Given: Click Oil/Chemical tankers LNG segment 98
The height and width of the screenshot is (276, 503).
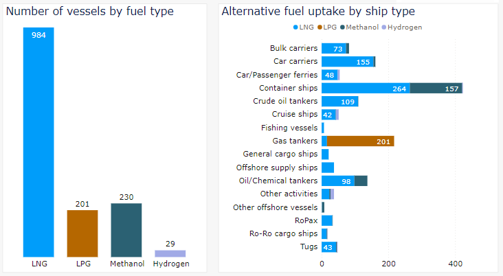Looking at the screenshot, I should tap(337, 181).
